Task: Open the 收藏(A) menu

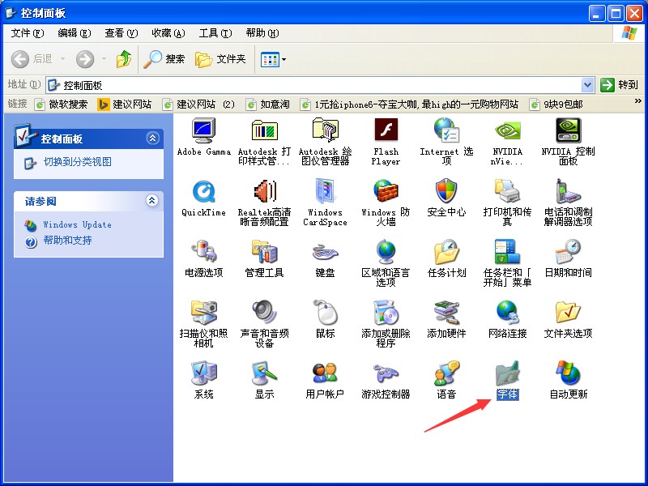Action: (x=168, y=33)
